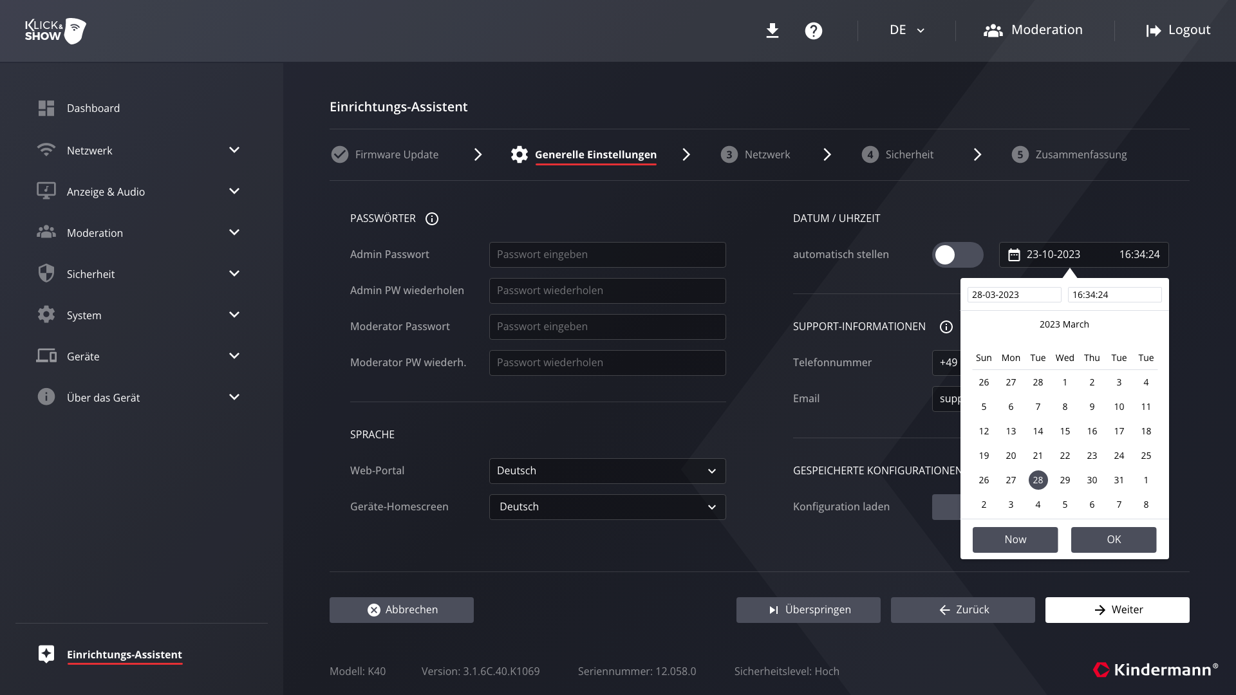Click the Admin PW wiederholen field
The image size is (1236, 695).
tap(607, 291)
